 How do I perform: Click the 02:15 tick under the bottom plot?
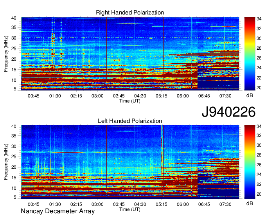[x=76, y=204]
